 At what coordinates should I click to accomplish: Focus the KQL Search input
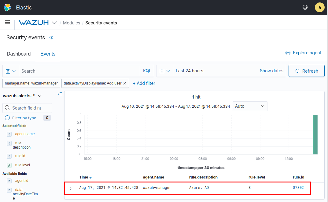point(79,71)
